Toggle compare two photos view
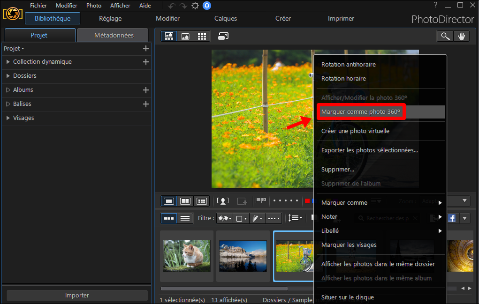The width and height of the screenshot is (479, 304). click(185, 201)
